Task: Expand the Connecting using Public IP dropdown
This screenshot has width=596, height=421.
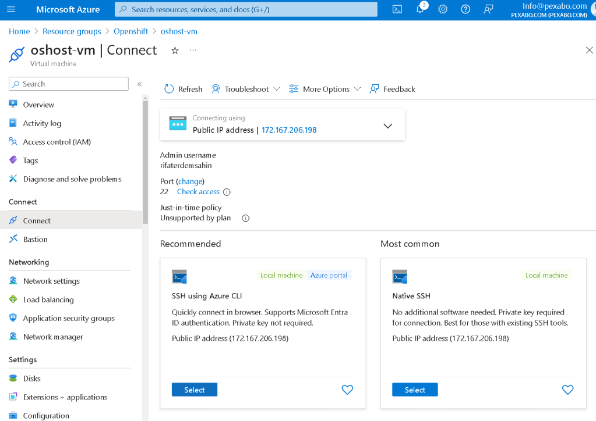Action: coord(387,126)
